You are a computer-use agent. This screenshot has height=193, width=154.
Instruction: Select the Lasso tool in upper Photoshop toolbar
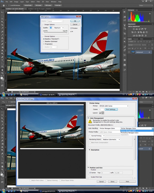[2, 19]
